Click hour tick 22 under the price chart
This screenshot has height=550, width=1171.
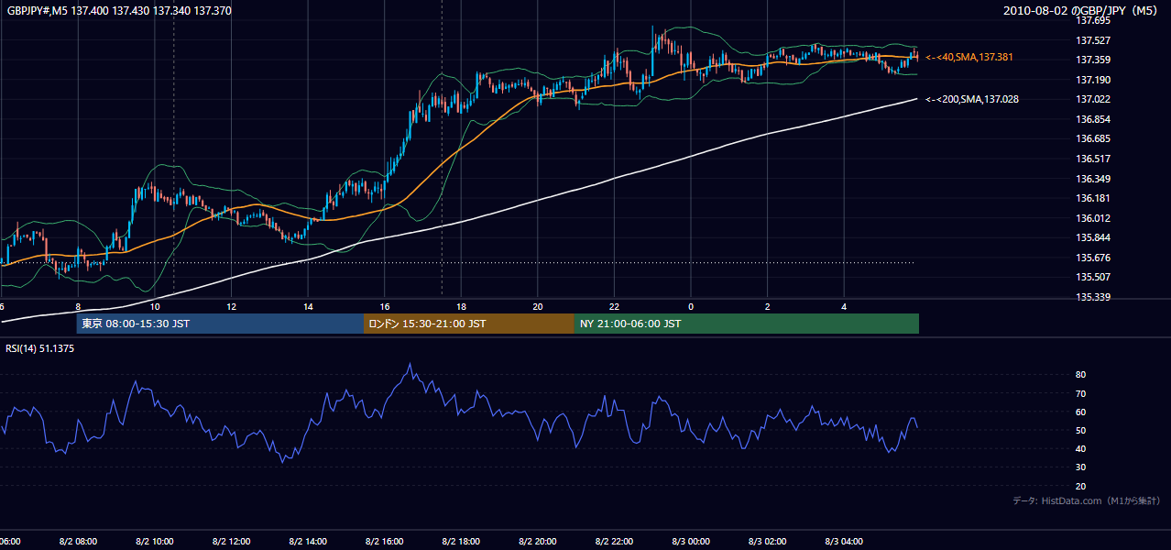coord(614,306)
